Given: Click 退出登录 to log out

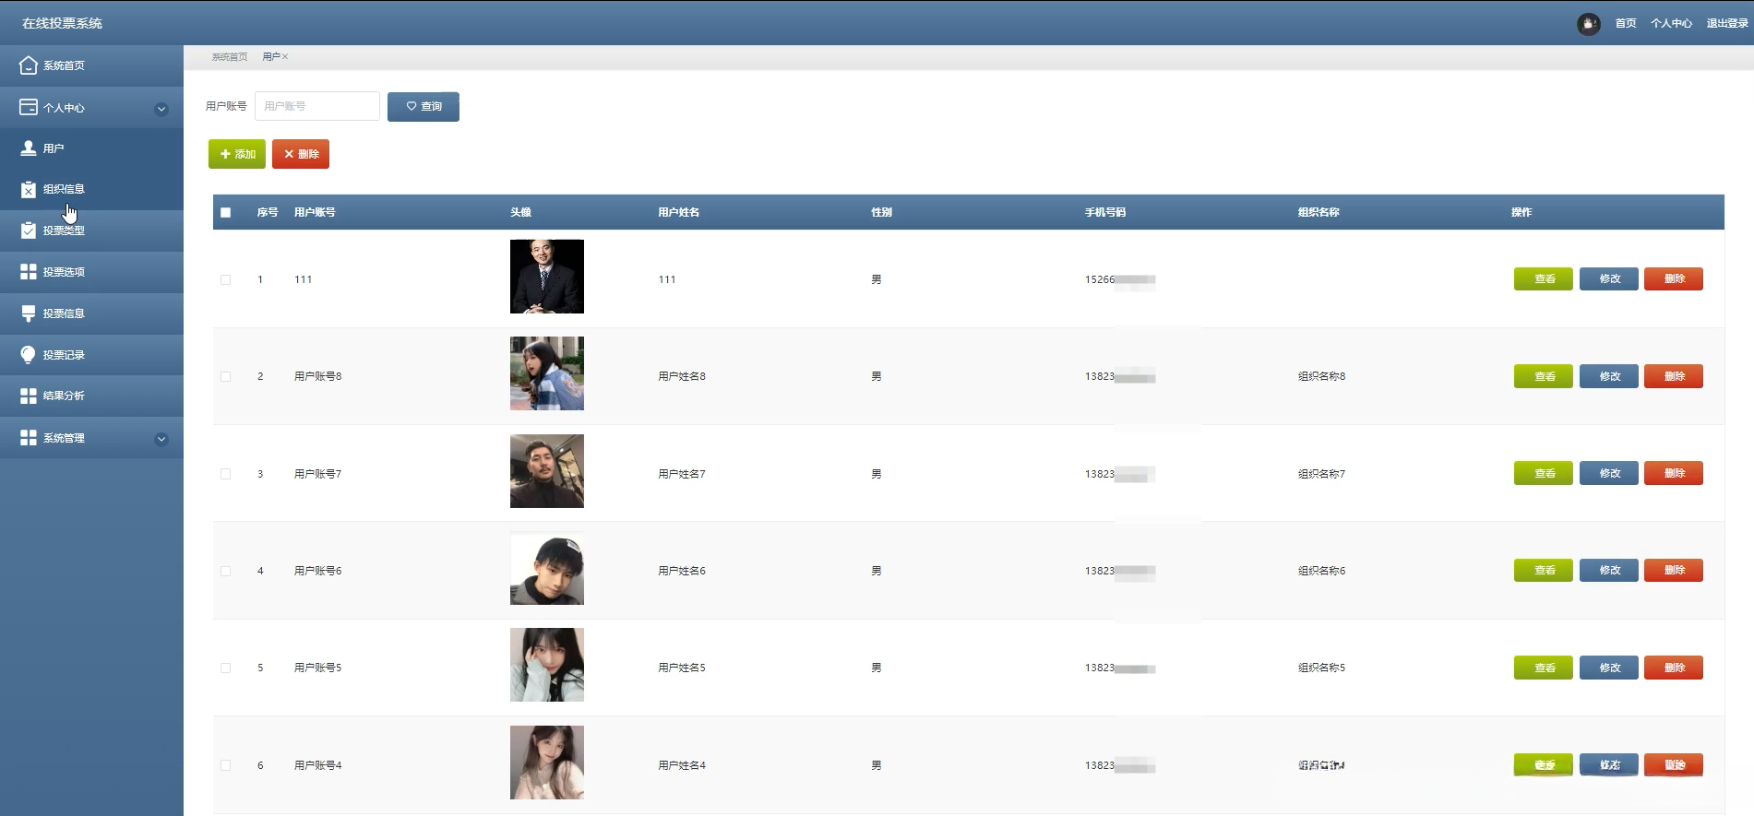Looking at the screenshot, I should [x=1727, y=24].
